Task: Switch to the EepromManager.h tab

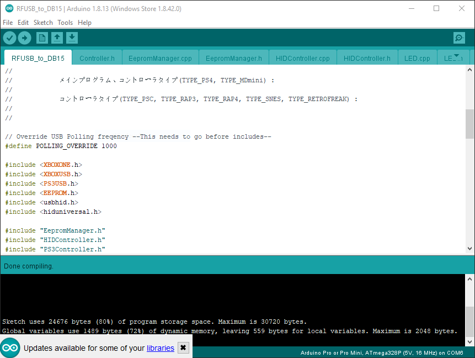Action: tap(233, 58)
